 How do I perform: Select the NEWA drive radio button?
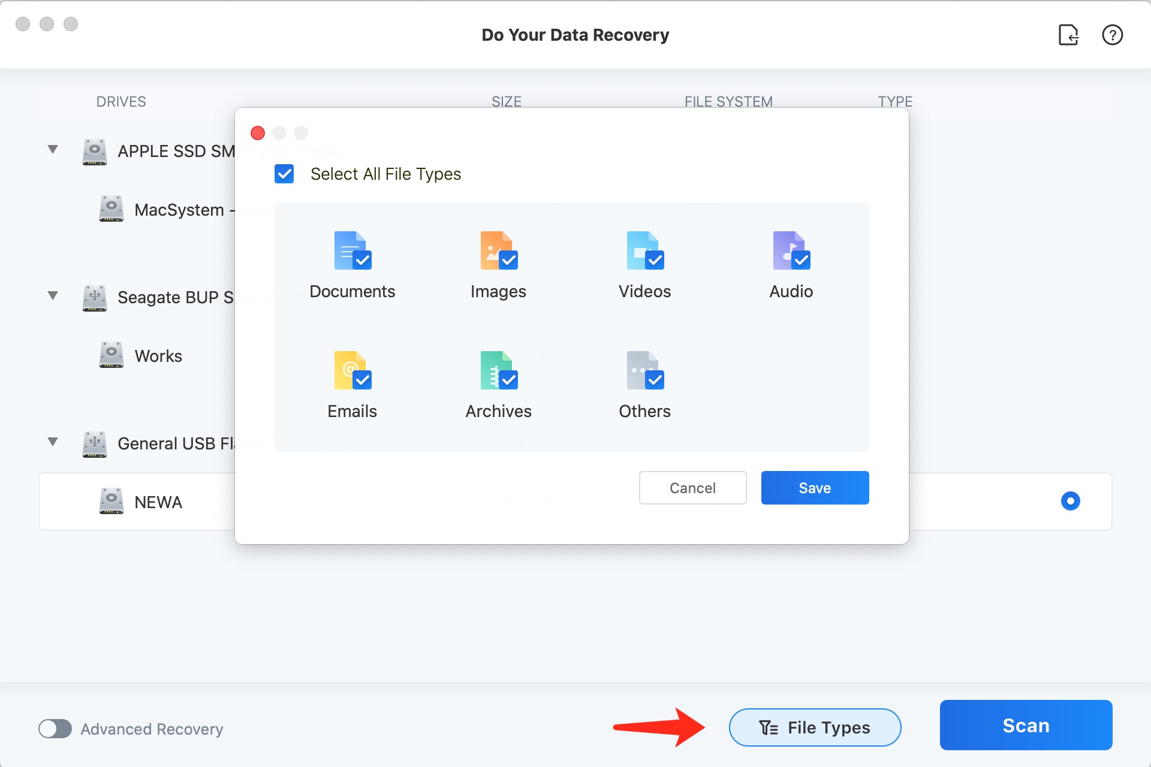pos(1070,501)
